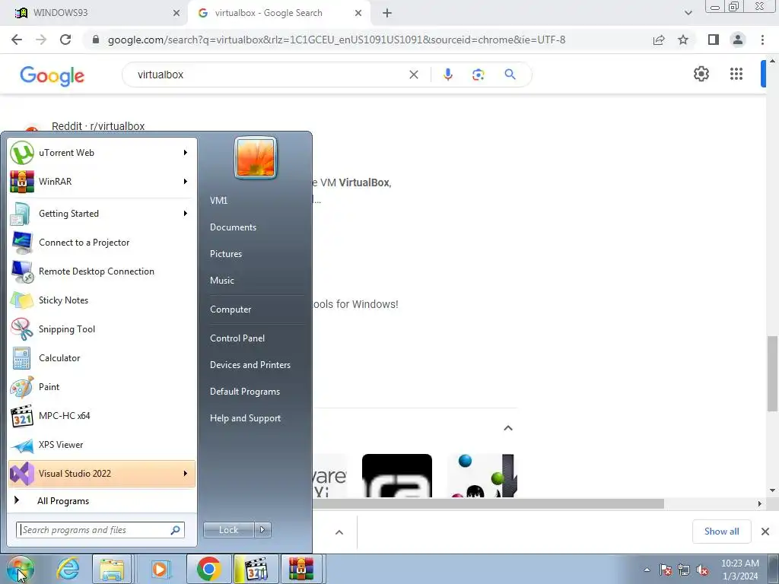The height and width of the screenshot is (584, 779).
Task: Click the Windows Start orb
Action: (x=21, y=569)
